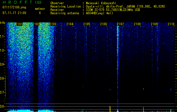The width and height of the screenshot is (177, 112).
Task: Click the 1.1 frequency axis label
Action: [3, 36]
